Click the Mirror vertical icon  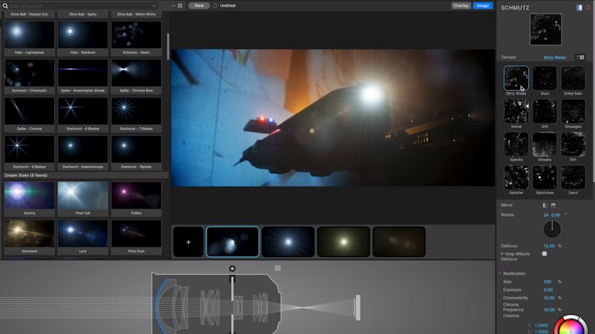[x=553, y=205]
